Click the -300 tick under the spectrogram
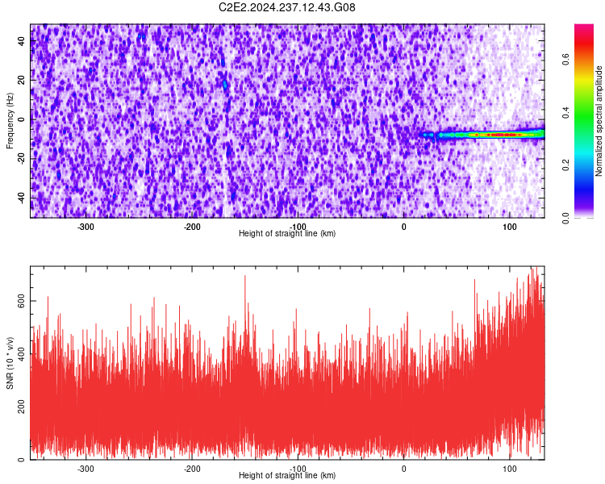 pyautogui.click(x=86, y=227)
